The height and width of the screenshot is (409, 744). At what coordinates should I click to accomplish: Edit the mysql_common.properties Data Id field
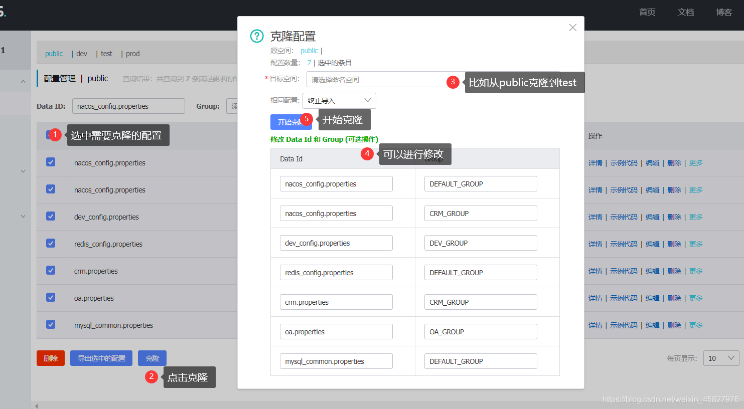(x=336, y=361)
